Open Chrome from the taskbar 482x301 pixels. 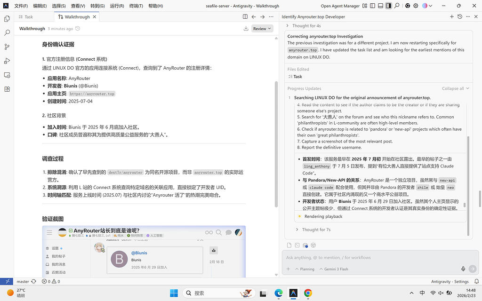[308, 293]
